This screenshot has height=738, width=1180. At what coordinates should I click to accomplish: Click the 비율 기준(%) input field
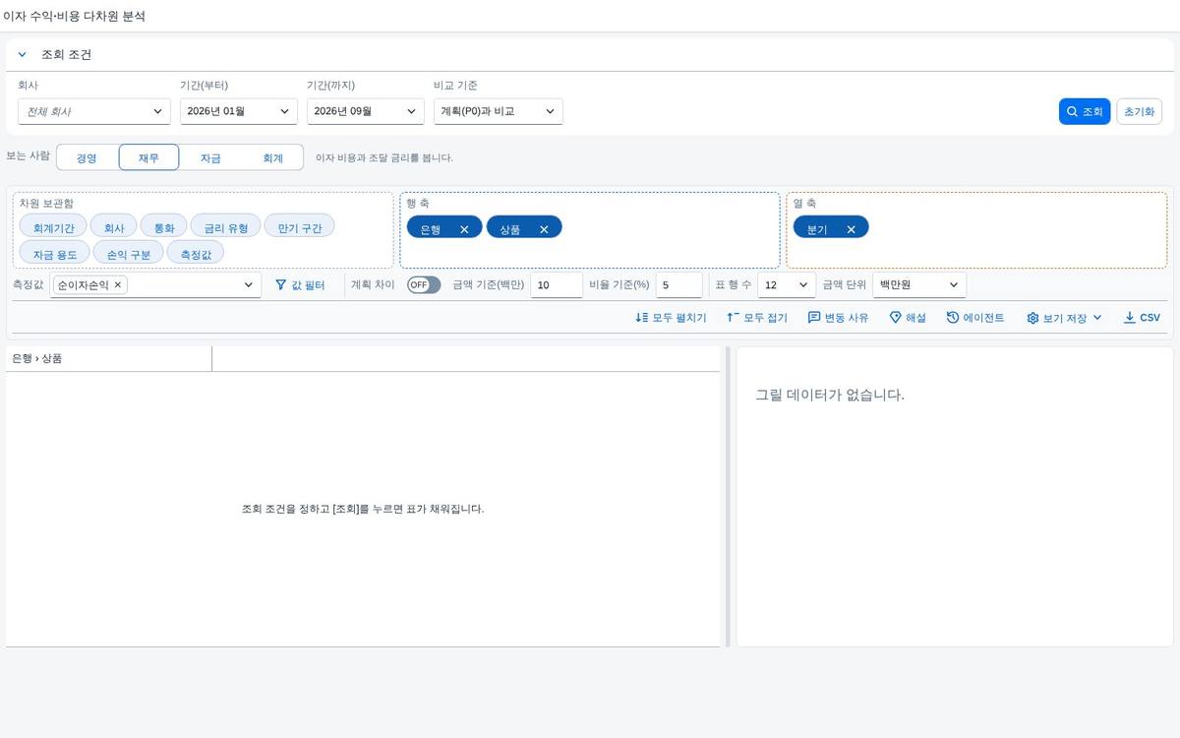click(x=678, y=285)
